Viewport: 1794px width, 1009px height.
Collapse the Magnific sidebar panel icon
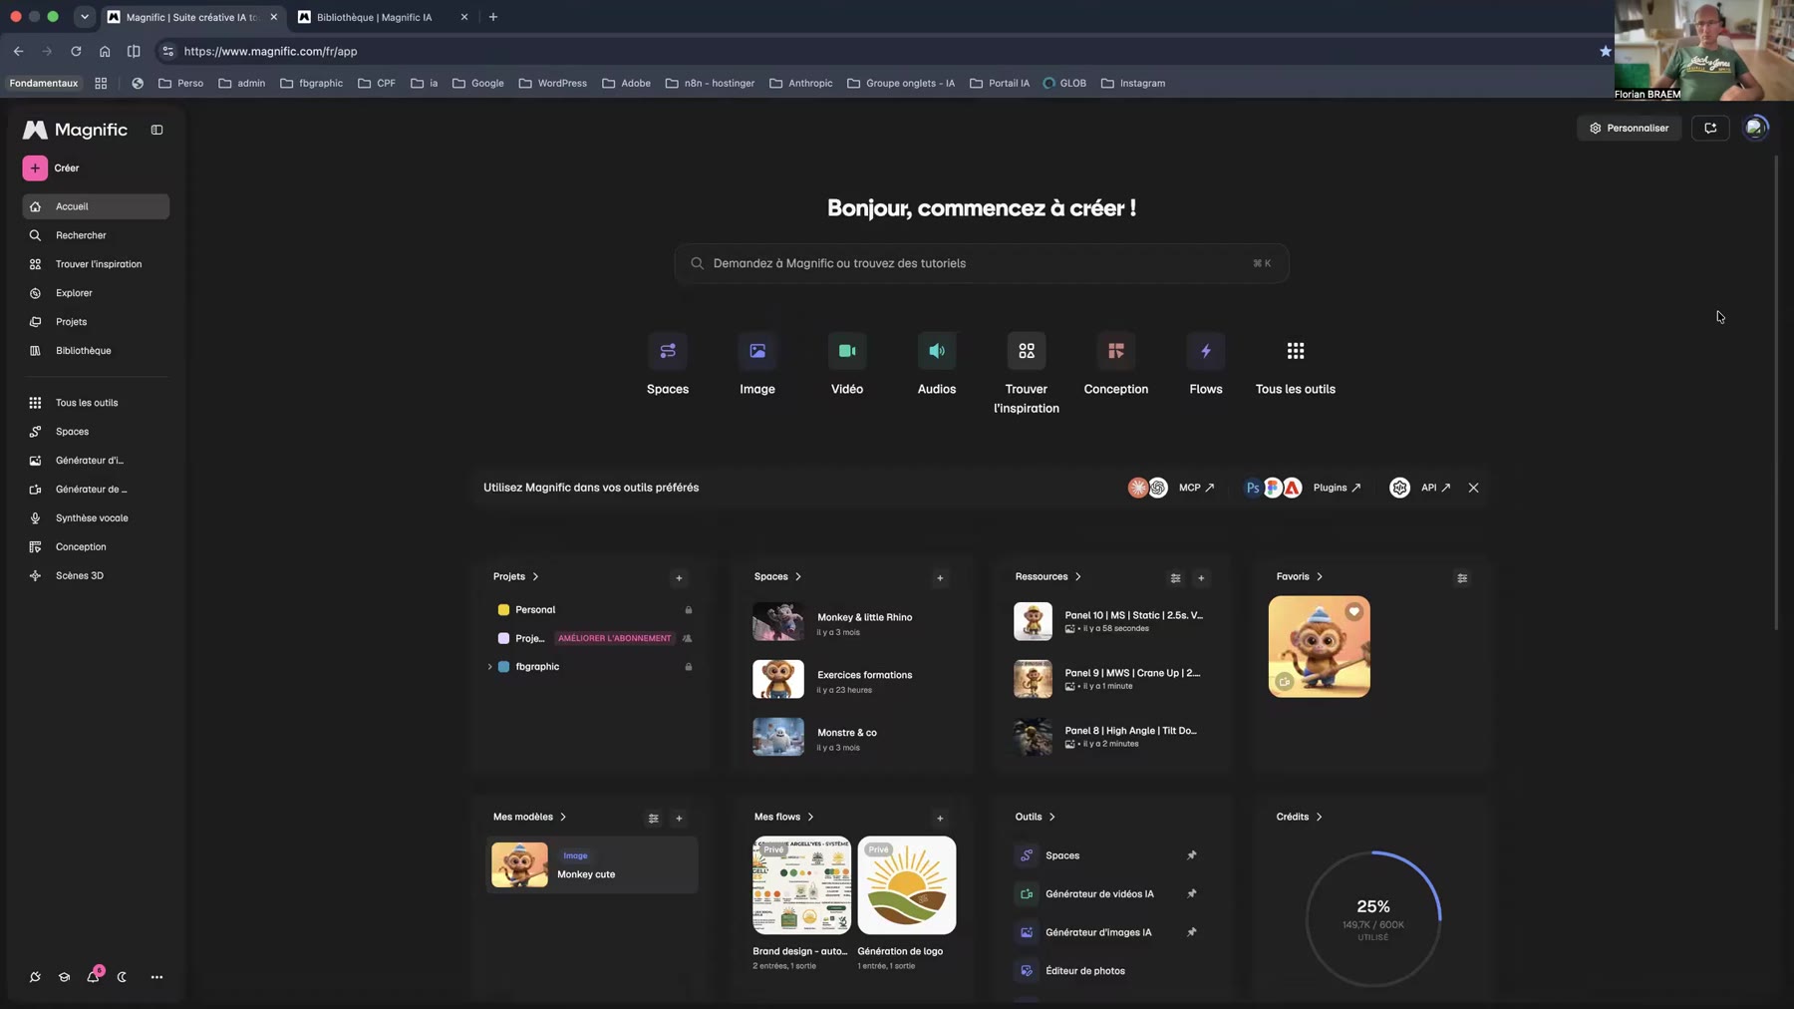pos(156,130)
